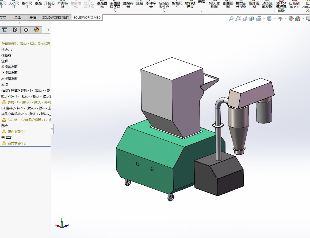Image resolution: width=310 pixels, height=238 pixels.
Task: Open the 表格 dropdown arrow
Action: point(201,11)
